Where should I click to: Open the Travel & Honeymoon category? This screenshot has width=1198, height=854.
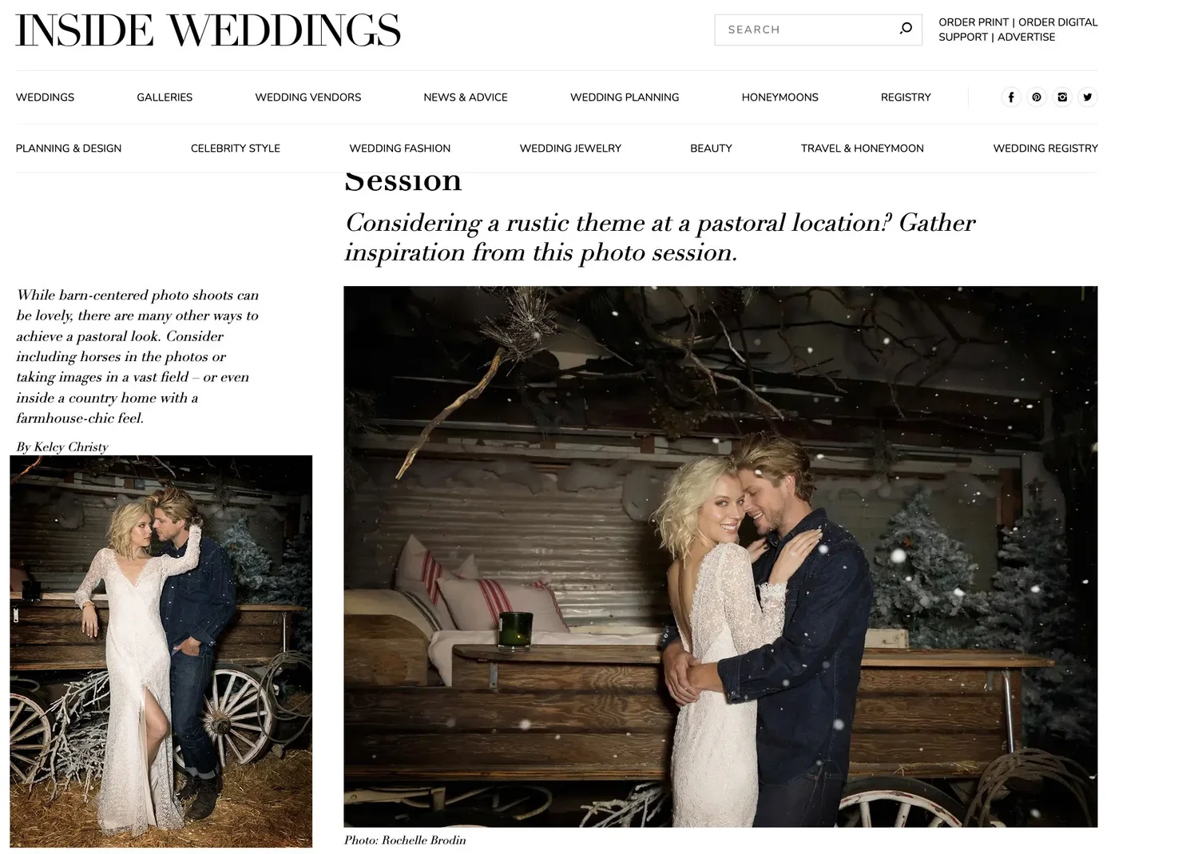(x=863, y=149)
